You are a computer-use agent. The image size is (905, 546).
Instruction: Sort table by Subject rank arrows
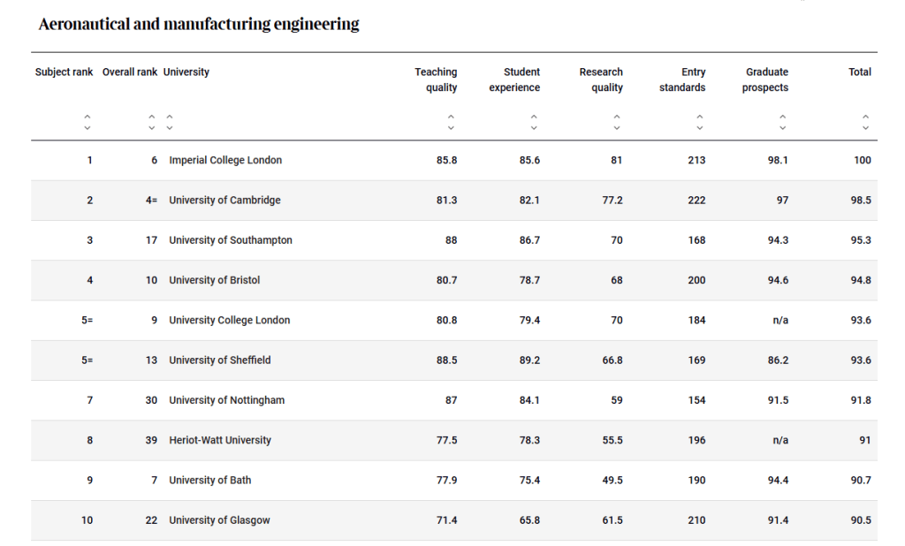[87, 122]
